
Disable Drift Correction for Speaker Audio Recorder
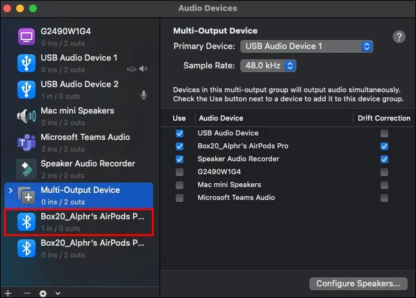coord(384,159)
